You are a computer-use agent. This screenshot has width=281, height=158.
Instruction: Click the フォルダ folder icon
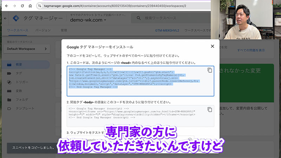coord(9,100)
